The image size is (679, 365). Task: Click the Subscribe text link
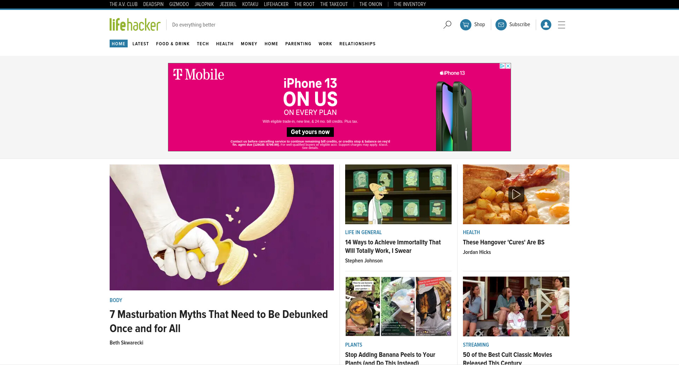[520, 24]
